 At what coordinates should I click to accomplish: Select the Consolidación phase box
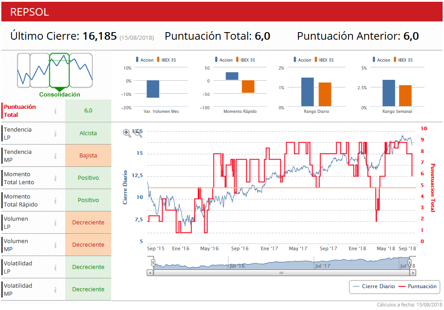click(59, 70)
